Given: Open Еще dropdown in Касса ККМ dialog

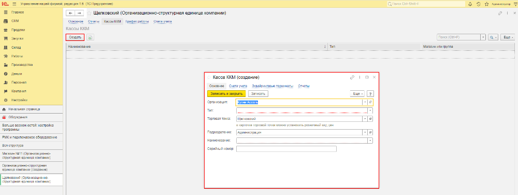Looking at the screenshot, I should click(x=357, y=94).
